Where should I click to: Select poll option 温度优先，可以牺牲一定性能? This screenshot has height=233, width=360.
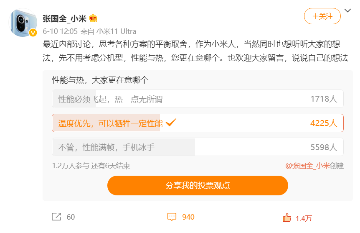[110, 123]
